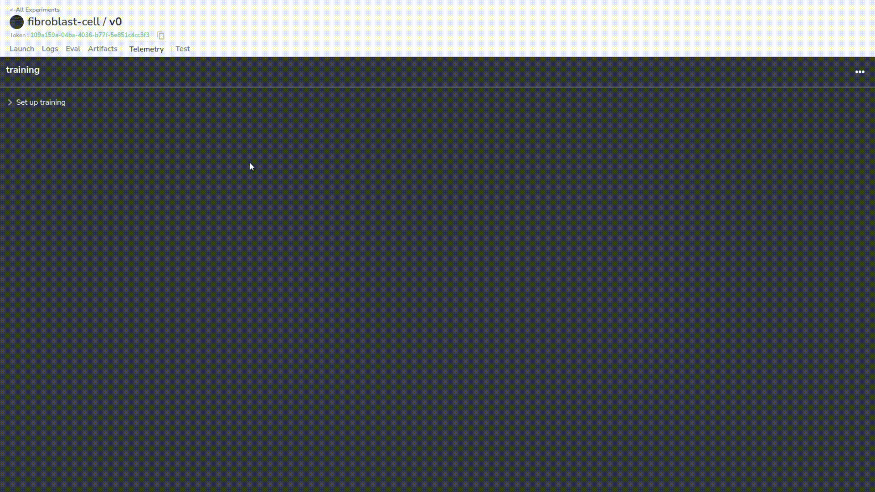Return via the All Experiments link
This screenshot has height=492, width=875.
[35, 10]
